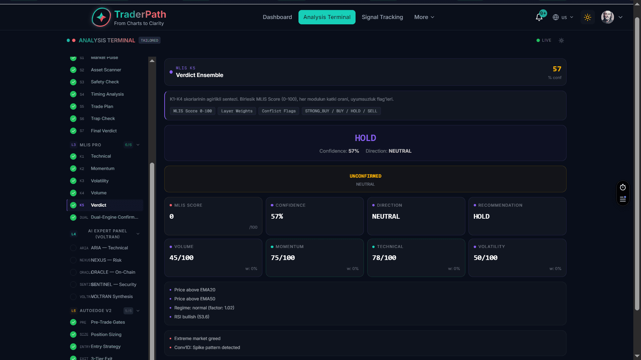Screen dimensions: 641x360
Task: Click Final Verdict check icon
Action: tap(73, 131)
